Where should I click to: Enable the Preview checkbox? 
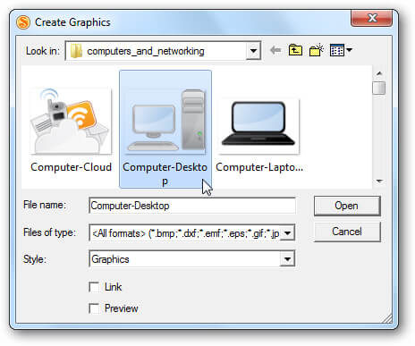[94, 308]
